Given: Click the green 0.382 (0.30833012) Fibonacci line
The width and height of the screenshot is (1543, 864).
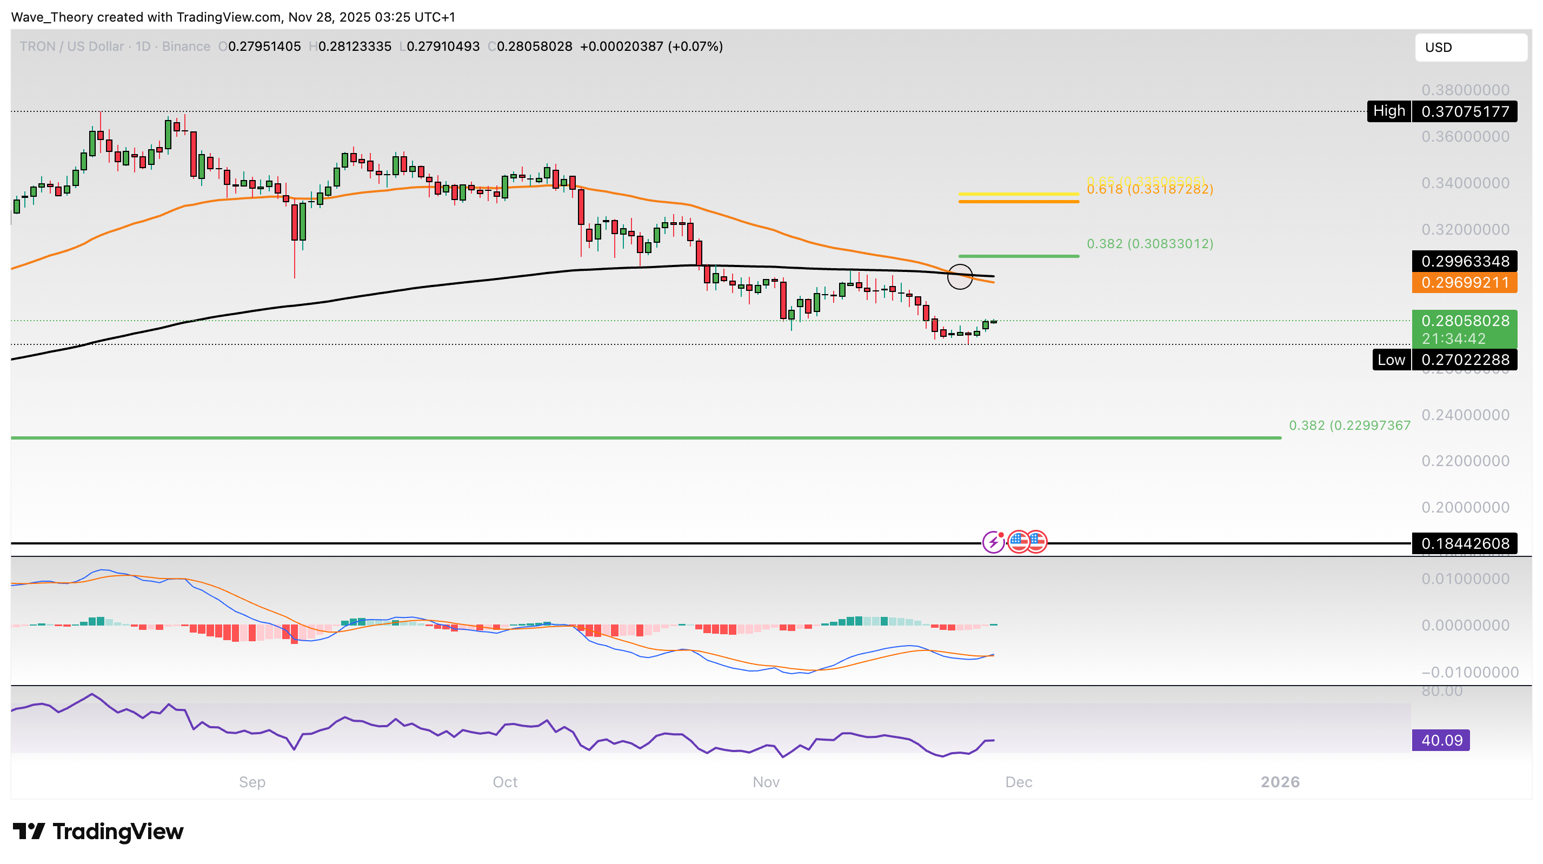Looking at the screenshot, I should (x=1018, y=255).
